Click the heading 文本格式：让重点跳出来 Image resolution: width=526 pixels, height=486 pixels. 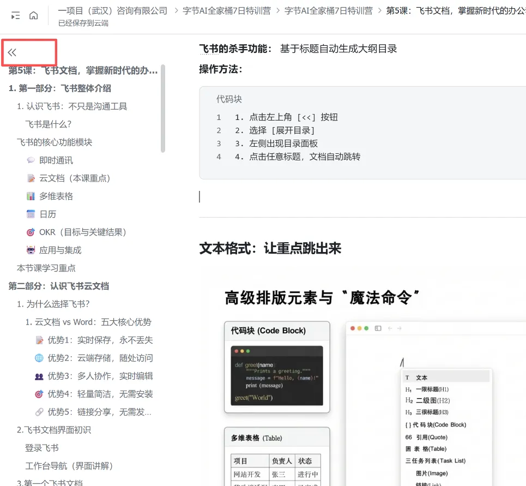(x=270, y=249)
